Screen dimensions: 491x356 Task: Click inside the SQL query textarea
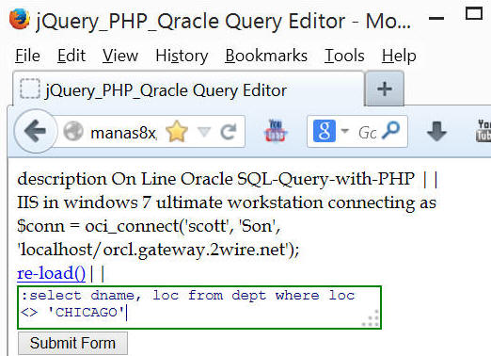[x=199, y=307]
